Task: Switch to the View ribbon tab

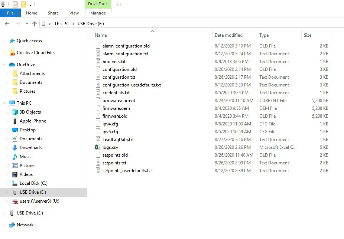Action: (74, 13)
